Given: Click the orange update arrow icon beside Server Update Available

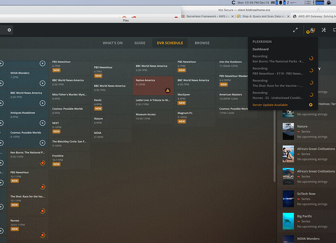Looking at the screenshot, I should tap(311, 105).
